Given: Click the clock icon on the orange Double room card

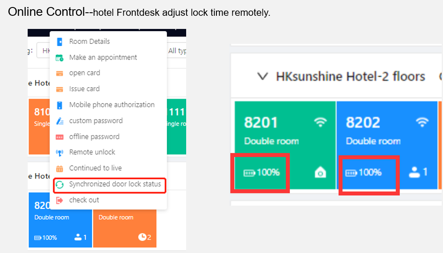Looking at the screenshot, I should pyautogui.click(x=142, y=237).
